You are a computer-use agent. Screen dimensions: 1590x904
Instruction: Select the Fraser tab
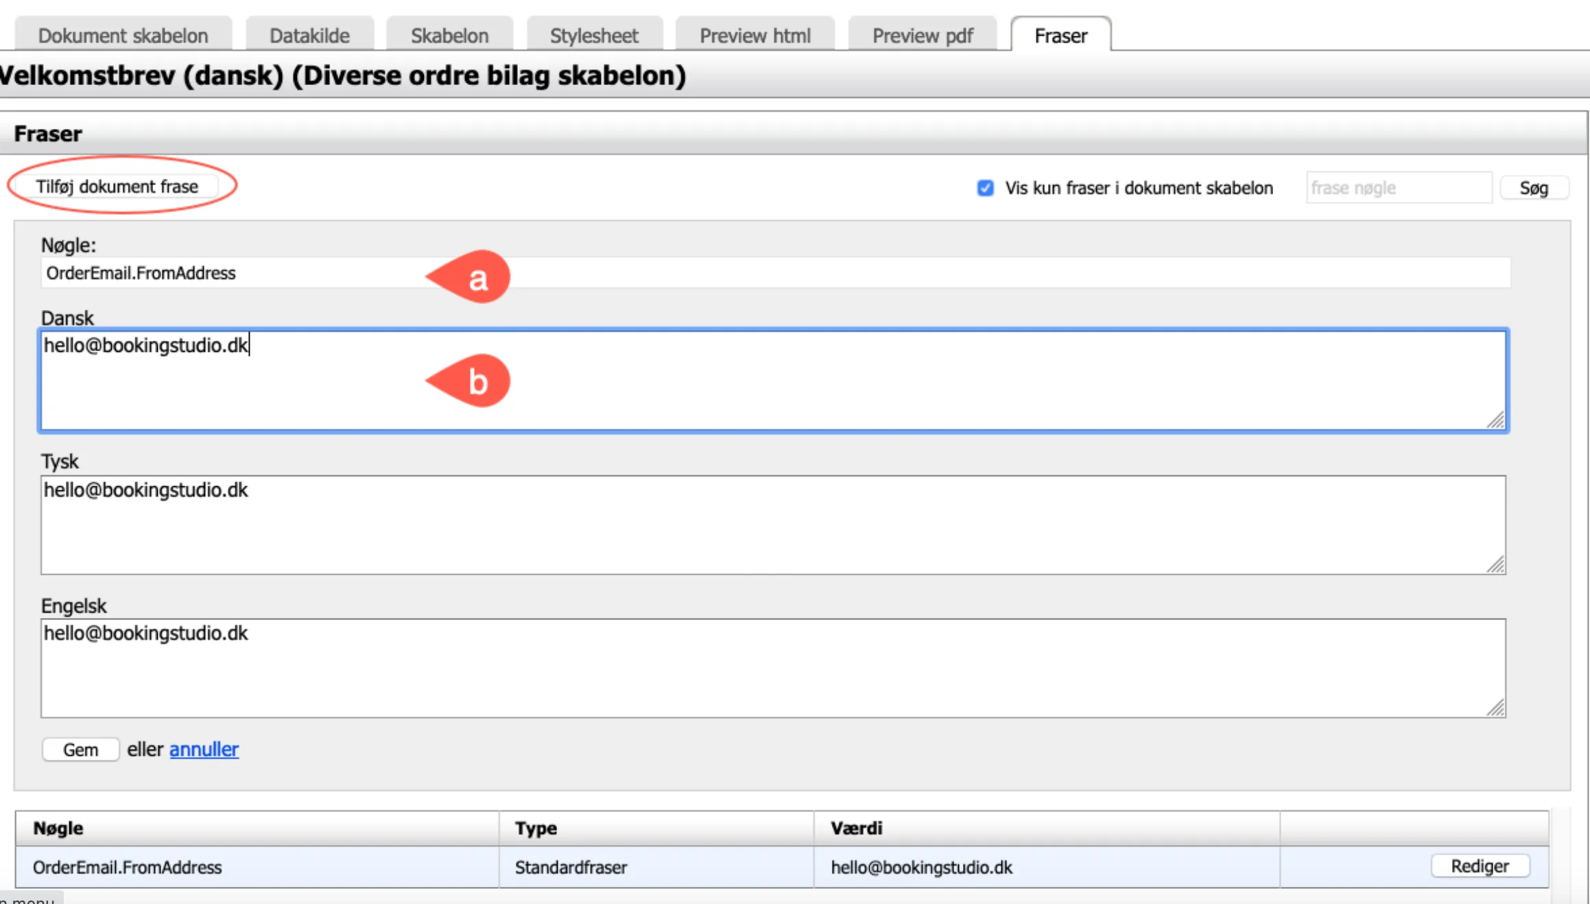(x=1060, y=36)
